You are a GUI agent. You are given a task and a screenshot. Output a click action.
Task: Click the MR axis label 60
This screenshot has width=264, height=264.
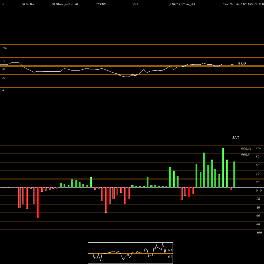tap(258, 165)
